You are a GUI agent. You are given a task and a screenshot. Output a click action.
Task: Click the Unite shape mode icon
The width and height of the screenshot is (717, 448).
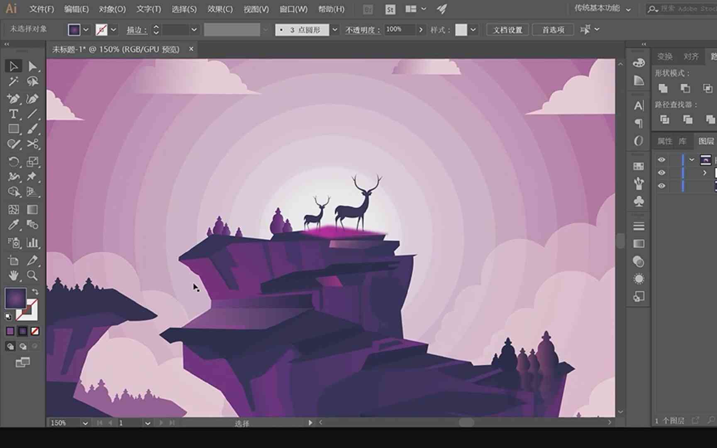[x=663, y=88]
